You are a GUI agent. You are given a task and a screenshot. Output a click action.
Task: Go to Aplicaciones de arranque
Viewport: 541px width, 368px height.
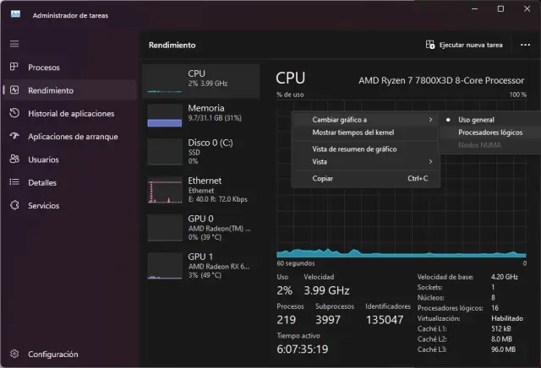(73, 136)
